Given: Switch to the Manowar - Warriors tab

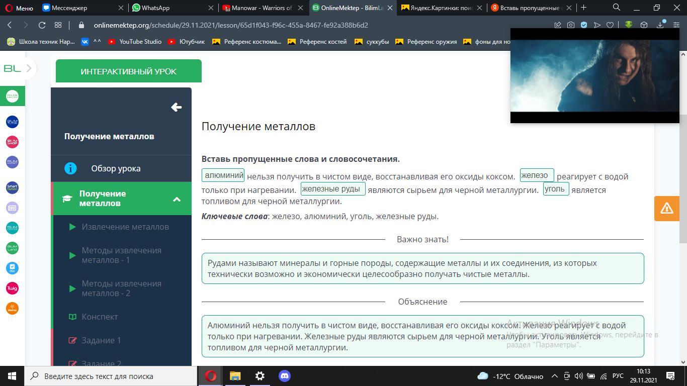Looking at the screenshot, I should tap(262, 8).
